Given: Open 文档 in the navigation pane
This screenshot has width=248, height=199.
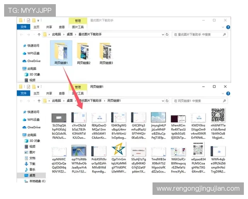Looking at the screenshot, I should click(32, 158).
